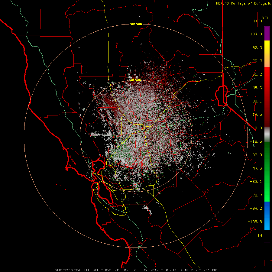Image resolution: width=272 pixels, height=272 pixels.
Task: Click the gray zero-velocity color bar segment
Action: [x=267, y=134]
